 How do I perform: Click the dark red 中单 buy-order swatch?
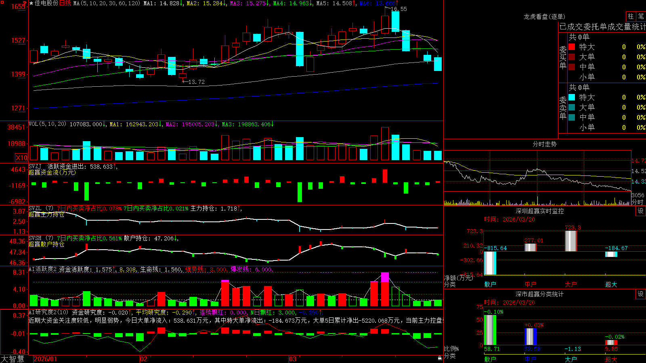tap(572, 67)
